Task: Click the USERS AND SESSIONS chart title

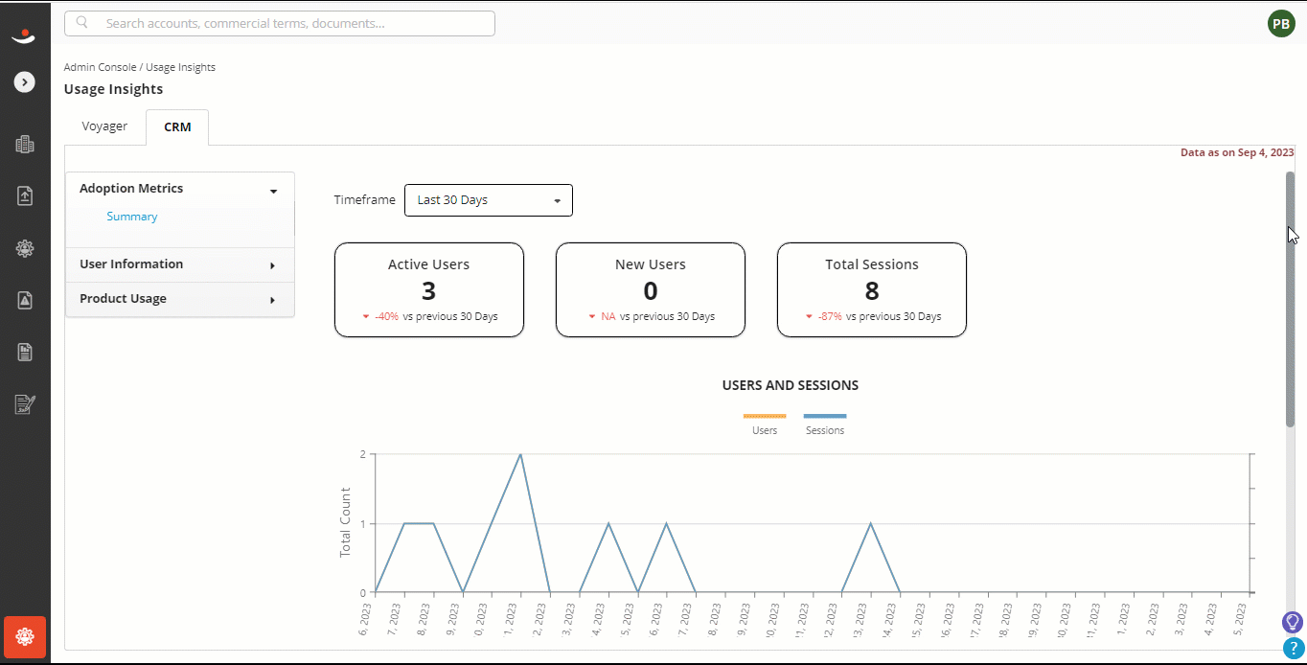Action: (x=791, y=385)
